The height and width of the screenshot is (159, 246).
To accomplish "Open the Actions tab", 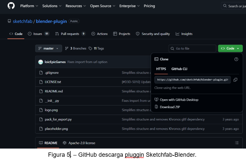I will tap(99, 34).
